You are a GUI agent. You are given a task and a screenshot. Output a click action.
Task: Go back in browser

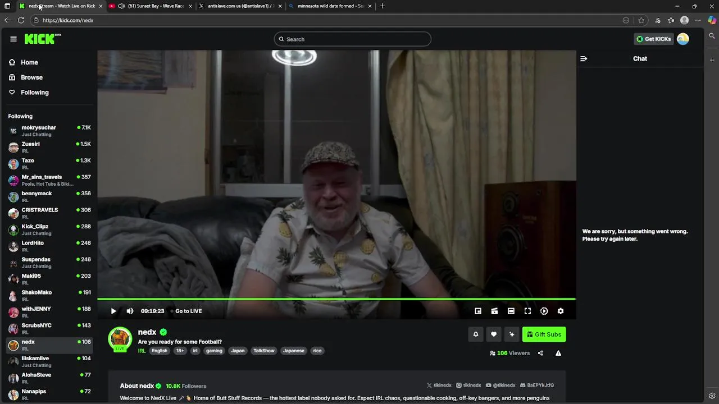point(7,20)
